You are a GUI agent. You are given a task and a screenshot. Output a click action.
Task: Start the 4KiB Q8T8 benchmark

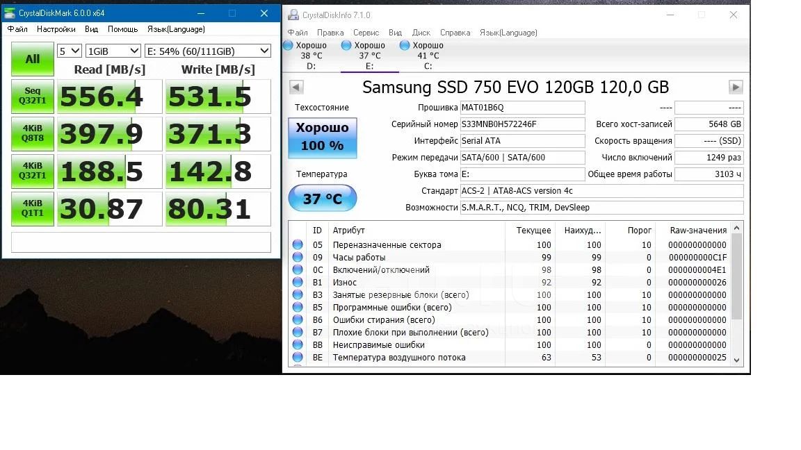[x=33, y=133]
